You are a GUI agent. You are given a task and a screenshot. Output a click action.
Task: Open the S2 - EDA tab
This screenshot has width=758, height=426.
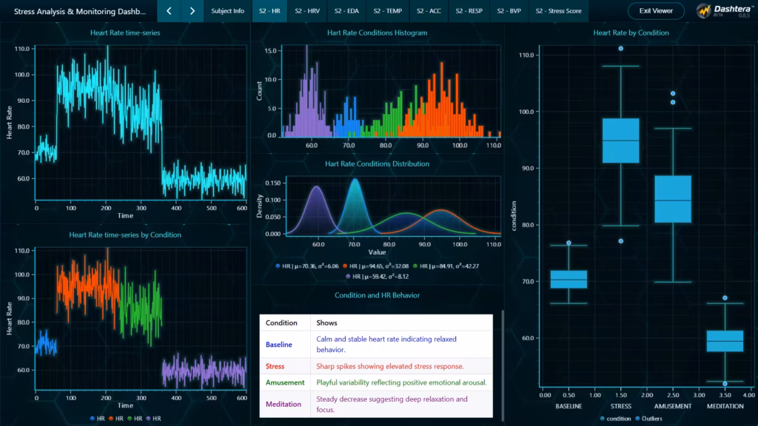tap(349, 11)
